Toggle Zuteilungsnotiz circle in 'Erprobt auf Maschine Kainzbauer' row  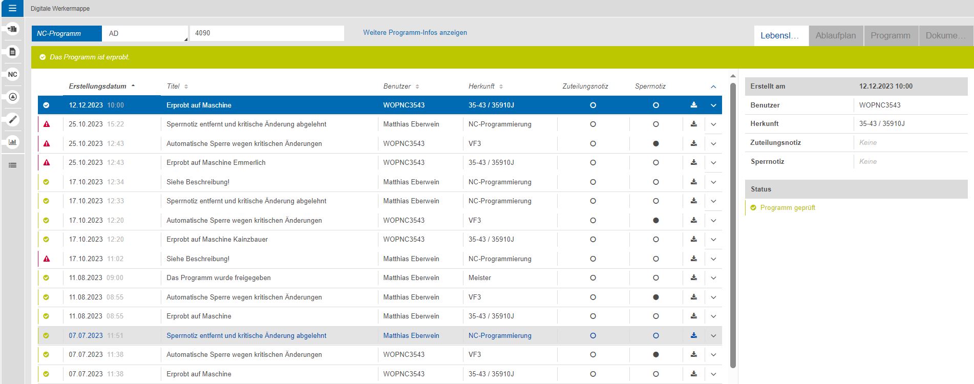(592, 239)
